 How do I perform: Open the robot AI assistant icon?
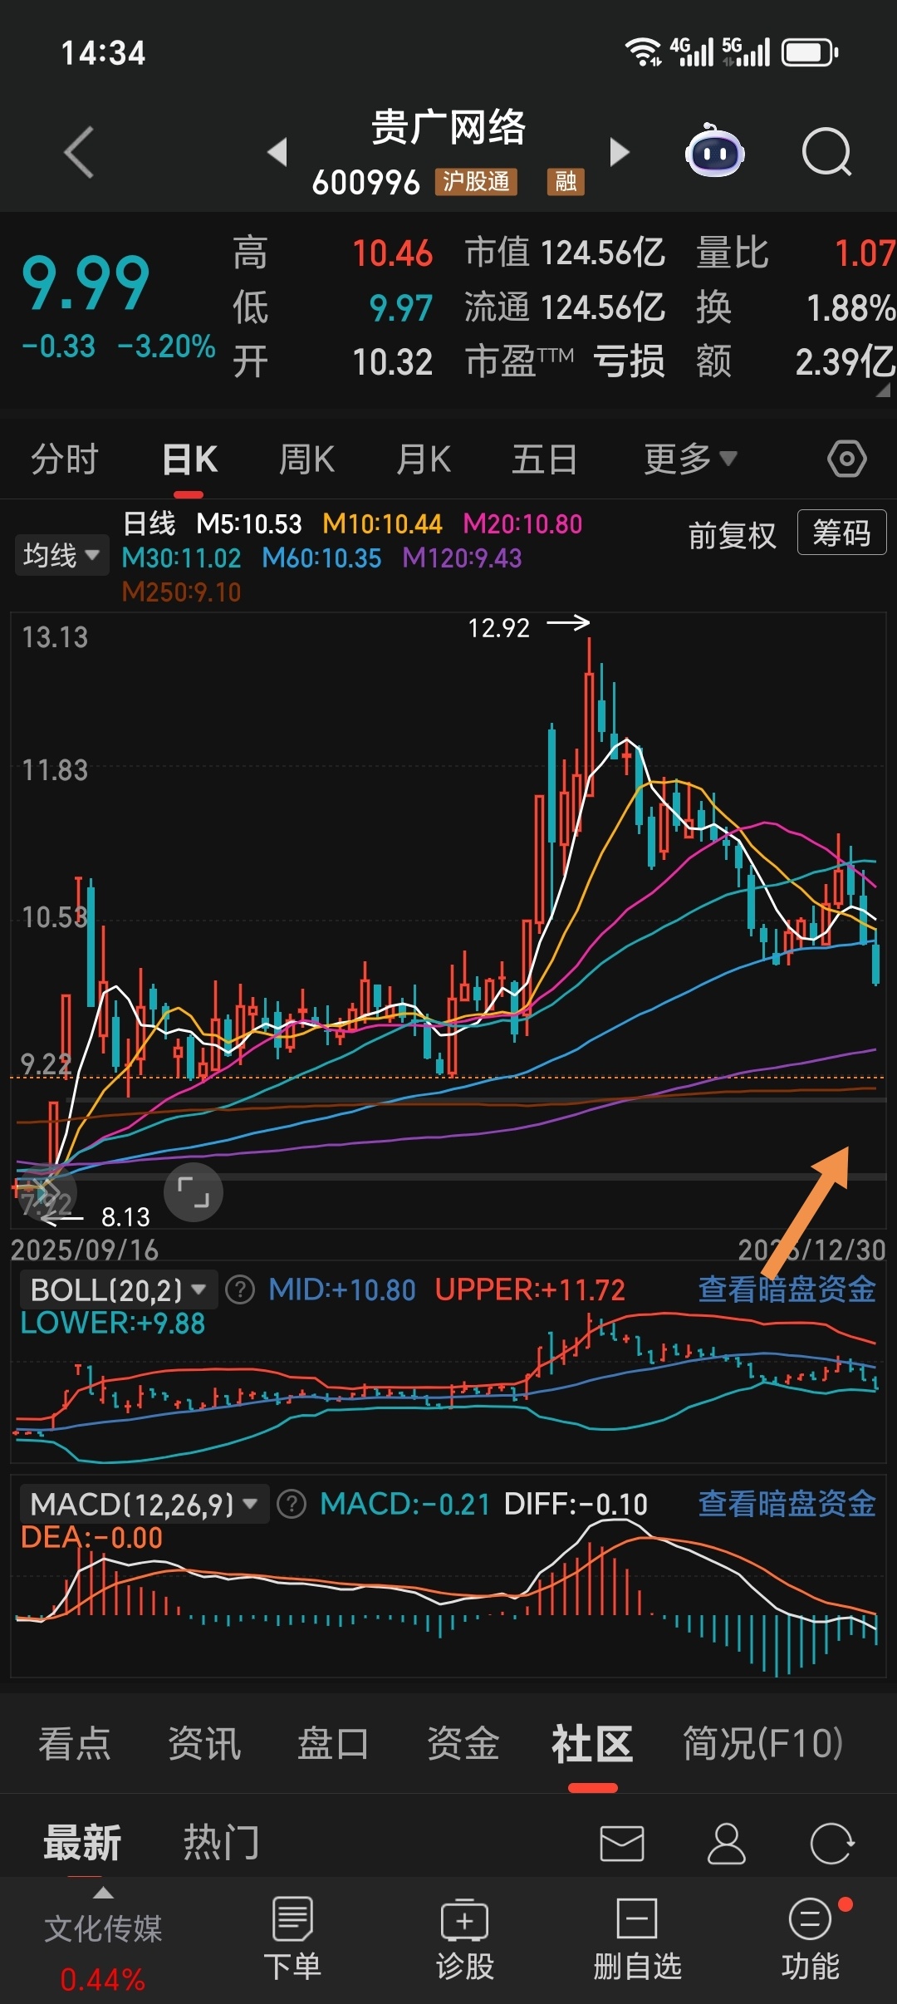[714, 151]
